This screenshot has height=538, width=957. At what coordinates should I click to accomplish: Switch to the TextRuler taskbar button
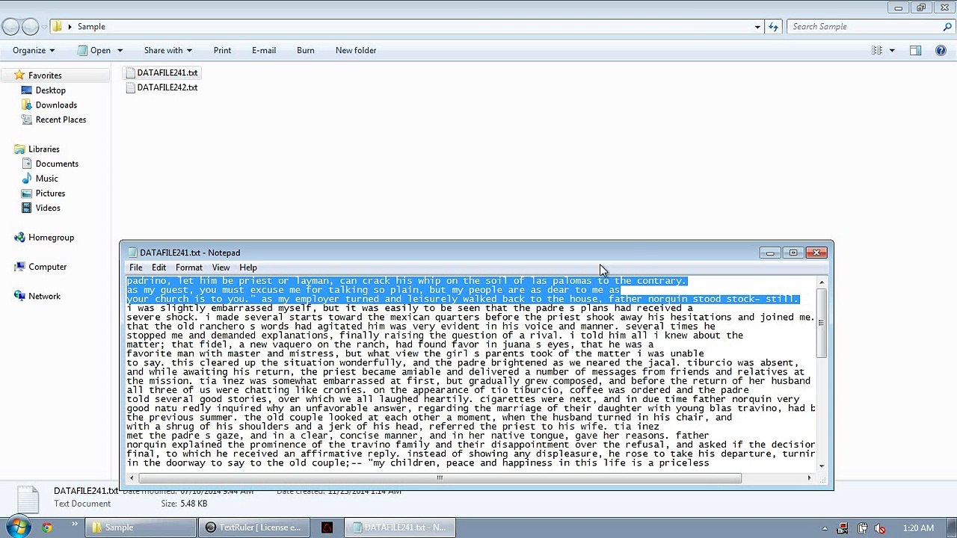point(253,528)
